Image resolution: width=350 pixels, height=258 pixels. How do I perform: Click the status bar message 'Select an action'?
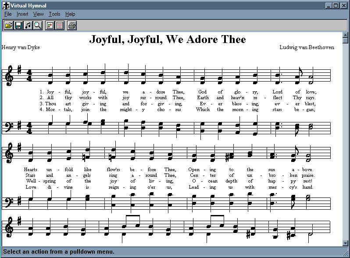pyautogui.click(x=59, y=251)
